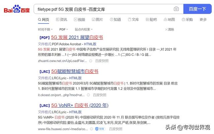214x134 pixels.
Task: Click the 百度一下 search button
Action: (197, 9)
